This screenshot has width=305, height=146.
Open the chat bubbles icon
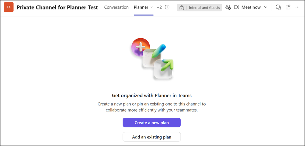[x=278, y=7]
